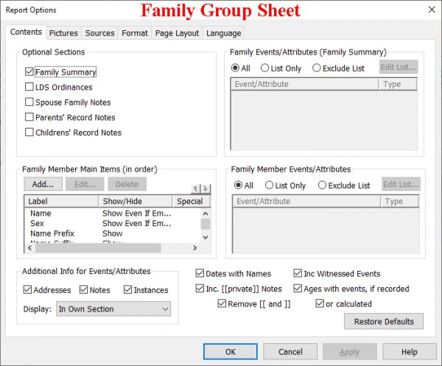The height and width of the screenshot is (366, 442).
Task: Toggle the Family Summary checkbox
Action: pyautogui.click(x=29, y=72)
